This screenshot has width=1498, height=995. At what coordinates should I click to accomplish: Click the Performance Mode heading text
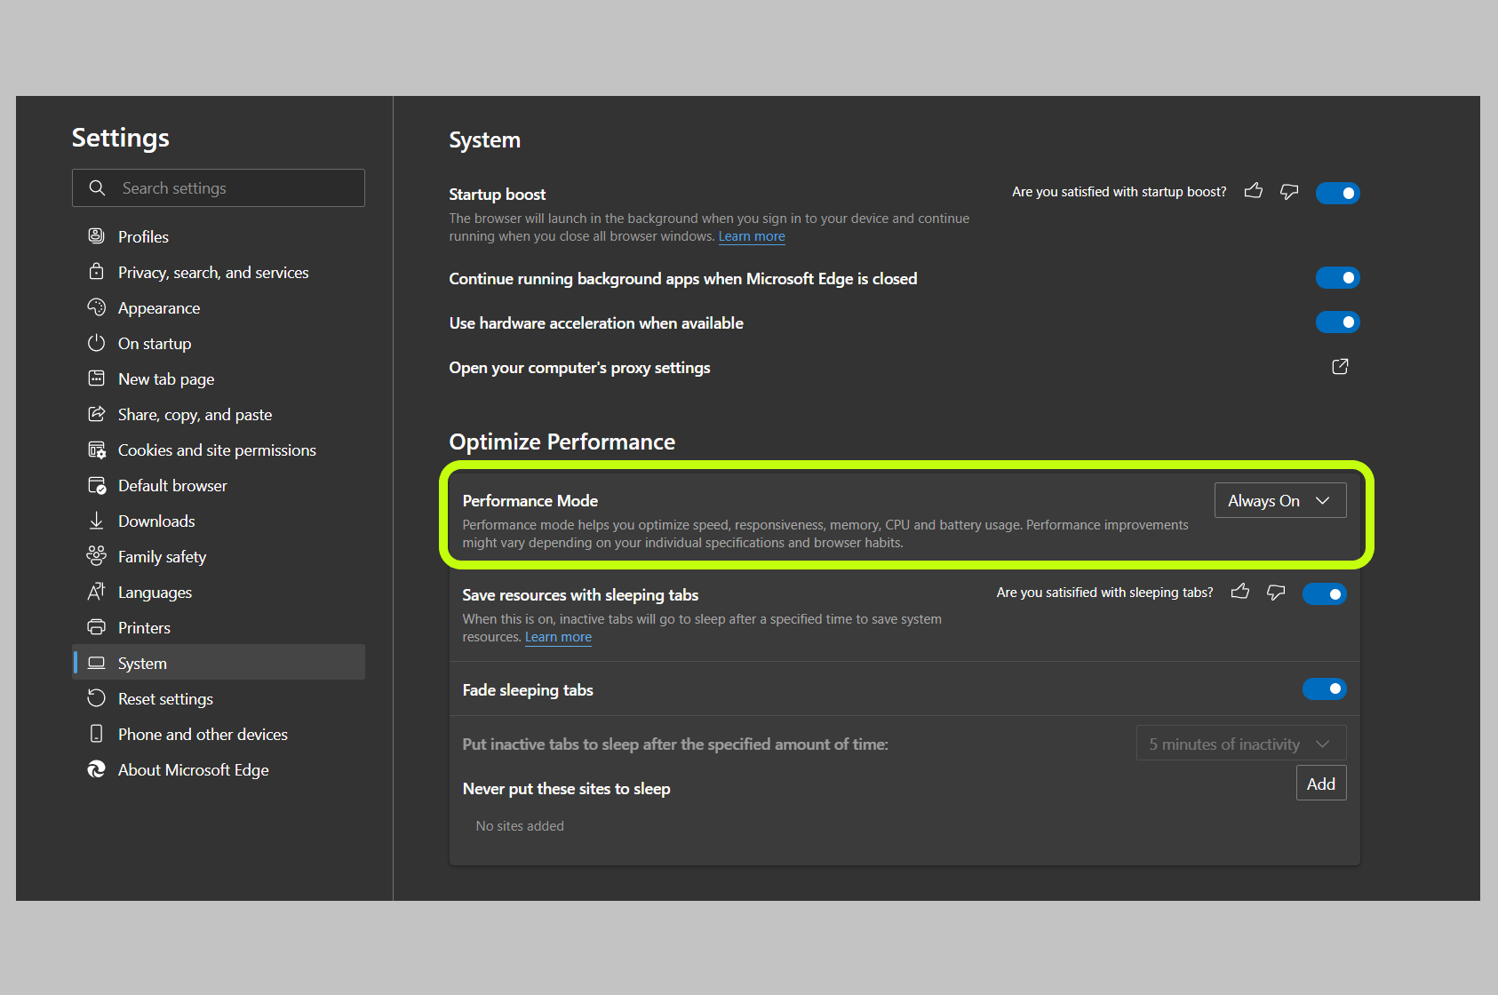[x=530, y=501]
